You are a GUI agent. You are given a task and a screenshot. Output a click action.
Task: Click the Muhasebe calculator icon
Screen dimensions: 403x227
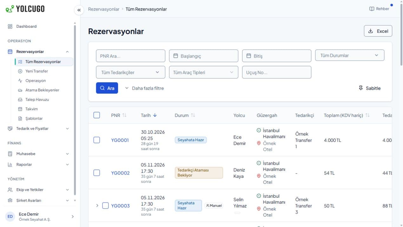(10, 154)
